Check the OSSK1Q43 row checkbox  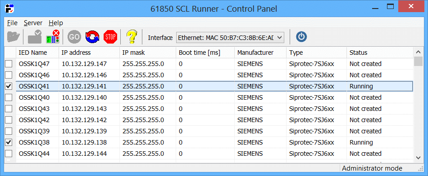9,109
